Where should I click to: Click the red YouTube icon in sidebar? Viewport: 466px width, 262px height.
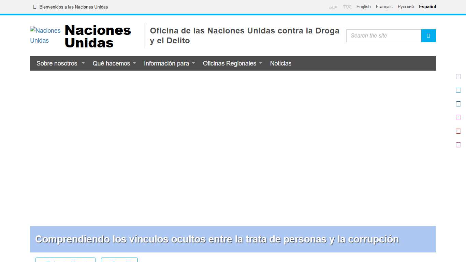pos(458,131)
